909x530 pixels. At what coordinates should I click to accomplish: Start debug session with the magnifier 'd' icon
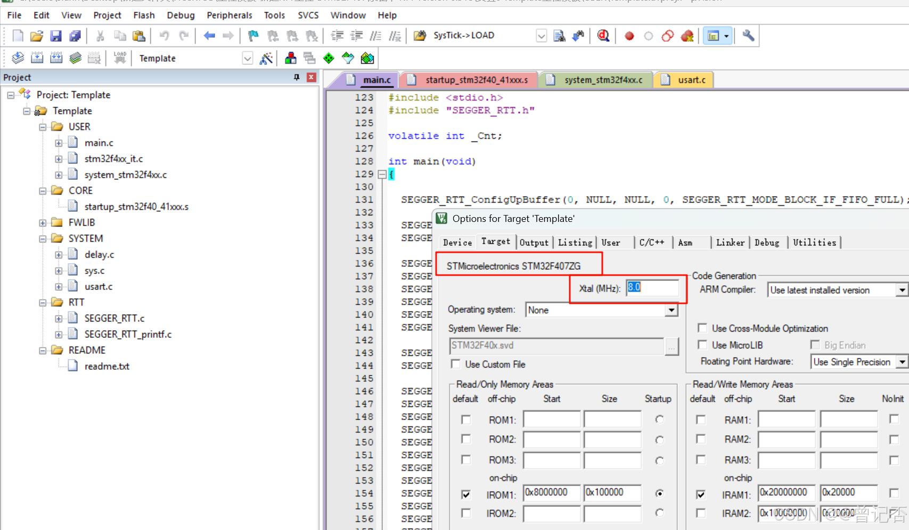pyautogui.click(x=603, y=36)
